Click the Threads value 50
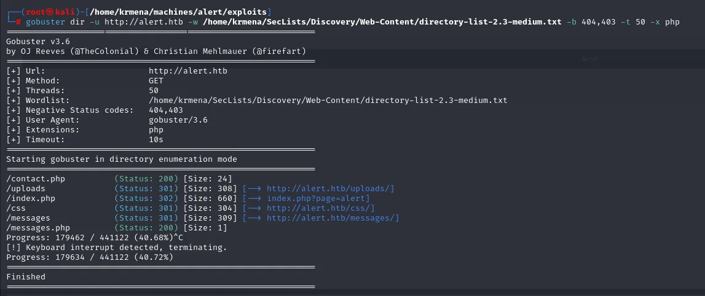This screenshot has width=705, height=296. [x=154, y=91]
